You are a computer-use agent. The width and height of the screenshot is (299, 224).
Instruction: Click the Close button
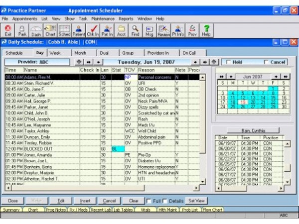(12, 201)
